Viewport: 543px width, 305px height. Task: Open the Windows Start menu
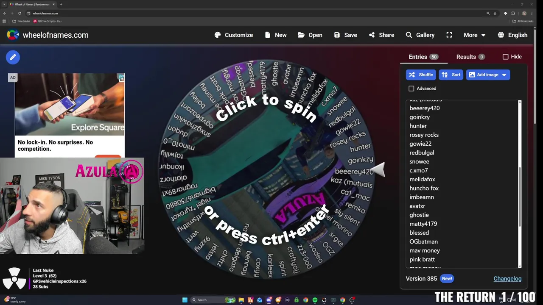[185, 300]
